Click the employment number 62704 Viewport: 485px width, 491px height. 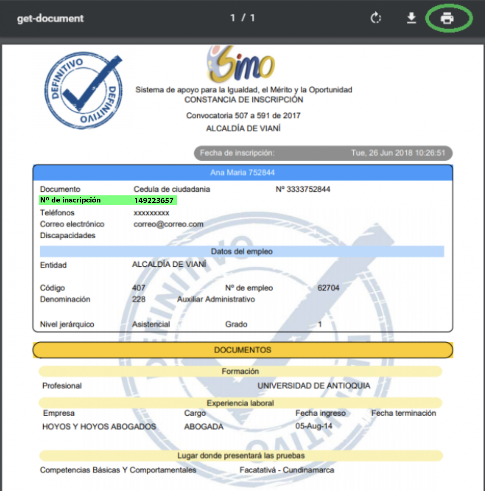[328, 288]
